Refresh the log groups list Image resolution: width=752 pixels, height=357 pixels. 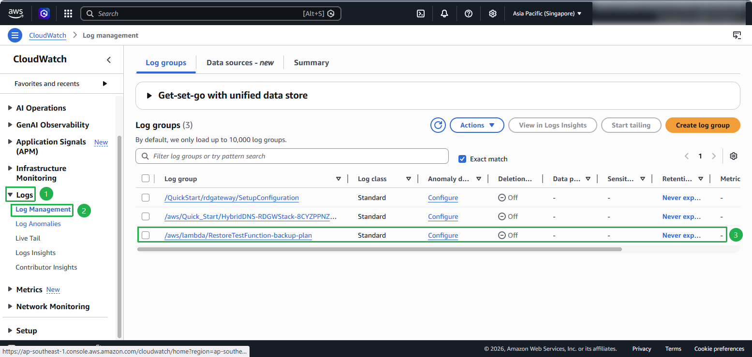[x=438, y=125]
